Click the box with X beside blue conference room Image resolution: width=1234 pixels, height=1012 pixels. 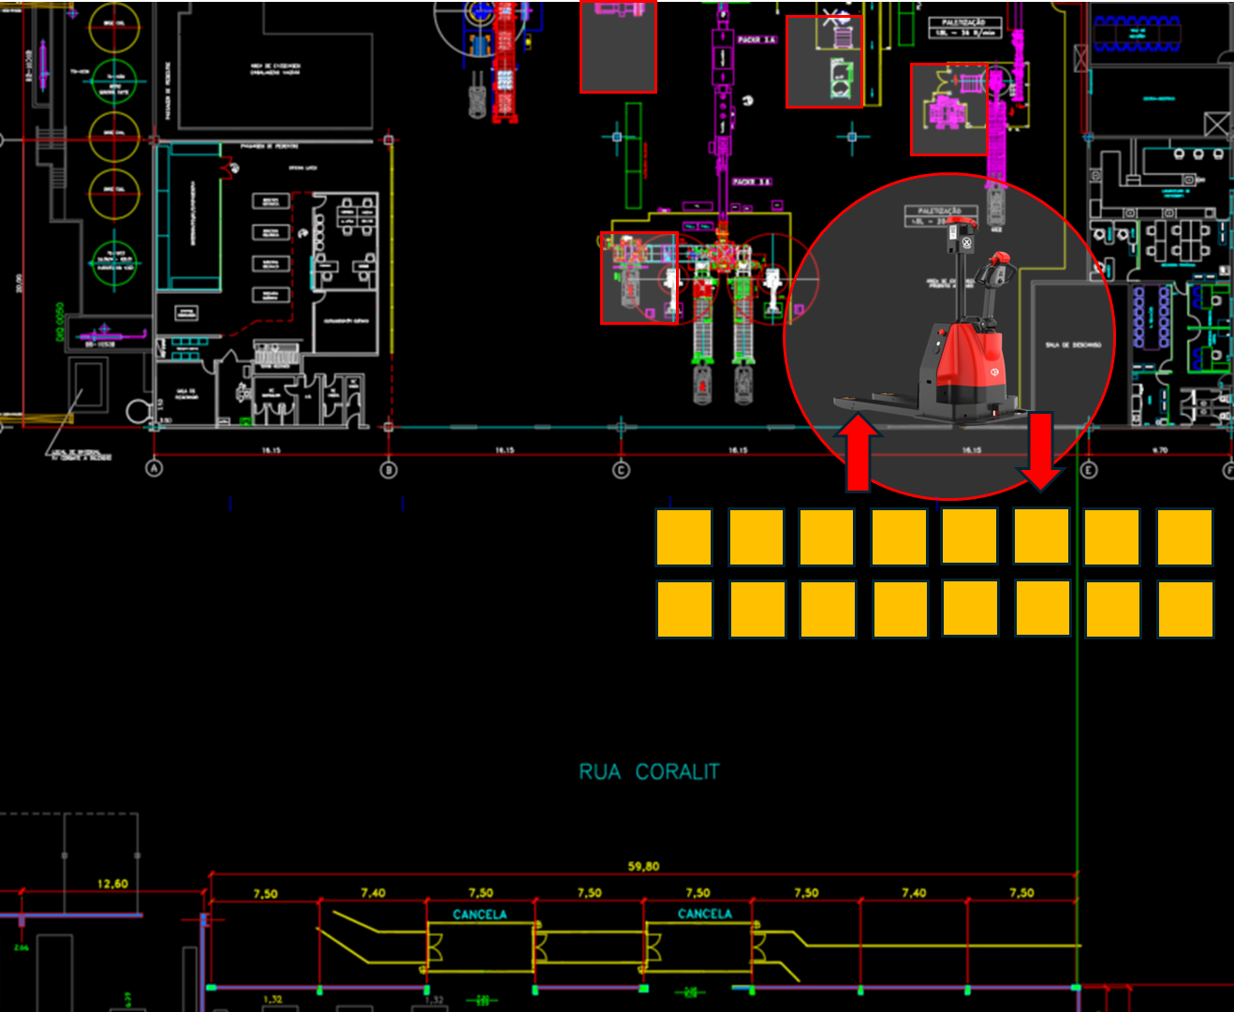[x=1081, y=58]
